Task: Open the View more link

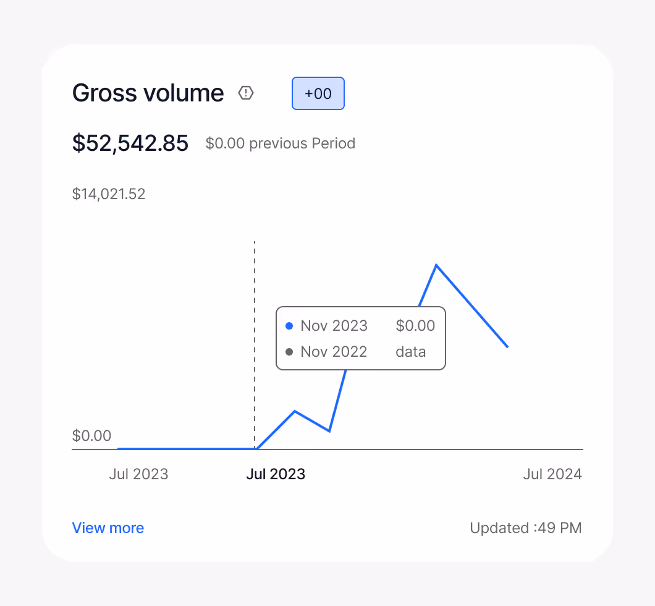Action: tap(108, 528)
